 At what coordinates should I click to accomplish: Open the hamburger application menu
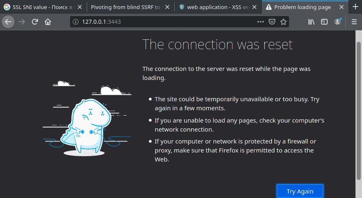point(354,22)
